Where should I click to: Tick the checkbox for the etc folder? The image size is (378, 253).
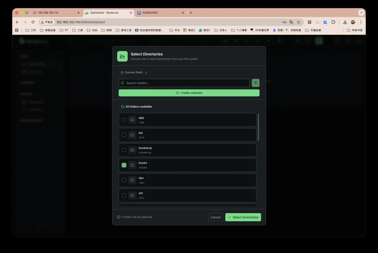[124, 195]
